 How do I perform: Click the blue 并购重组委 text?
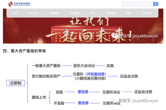[96, 74]
